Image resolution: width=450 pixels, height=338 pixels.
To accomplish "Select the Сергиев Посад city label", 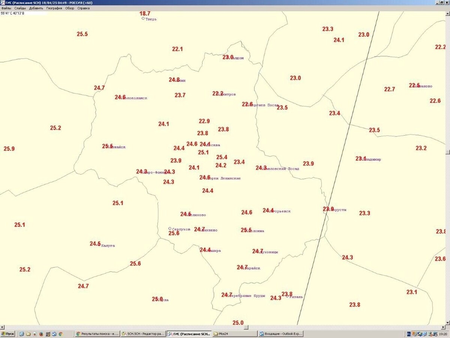I will 264,105.
